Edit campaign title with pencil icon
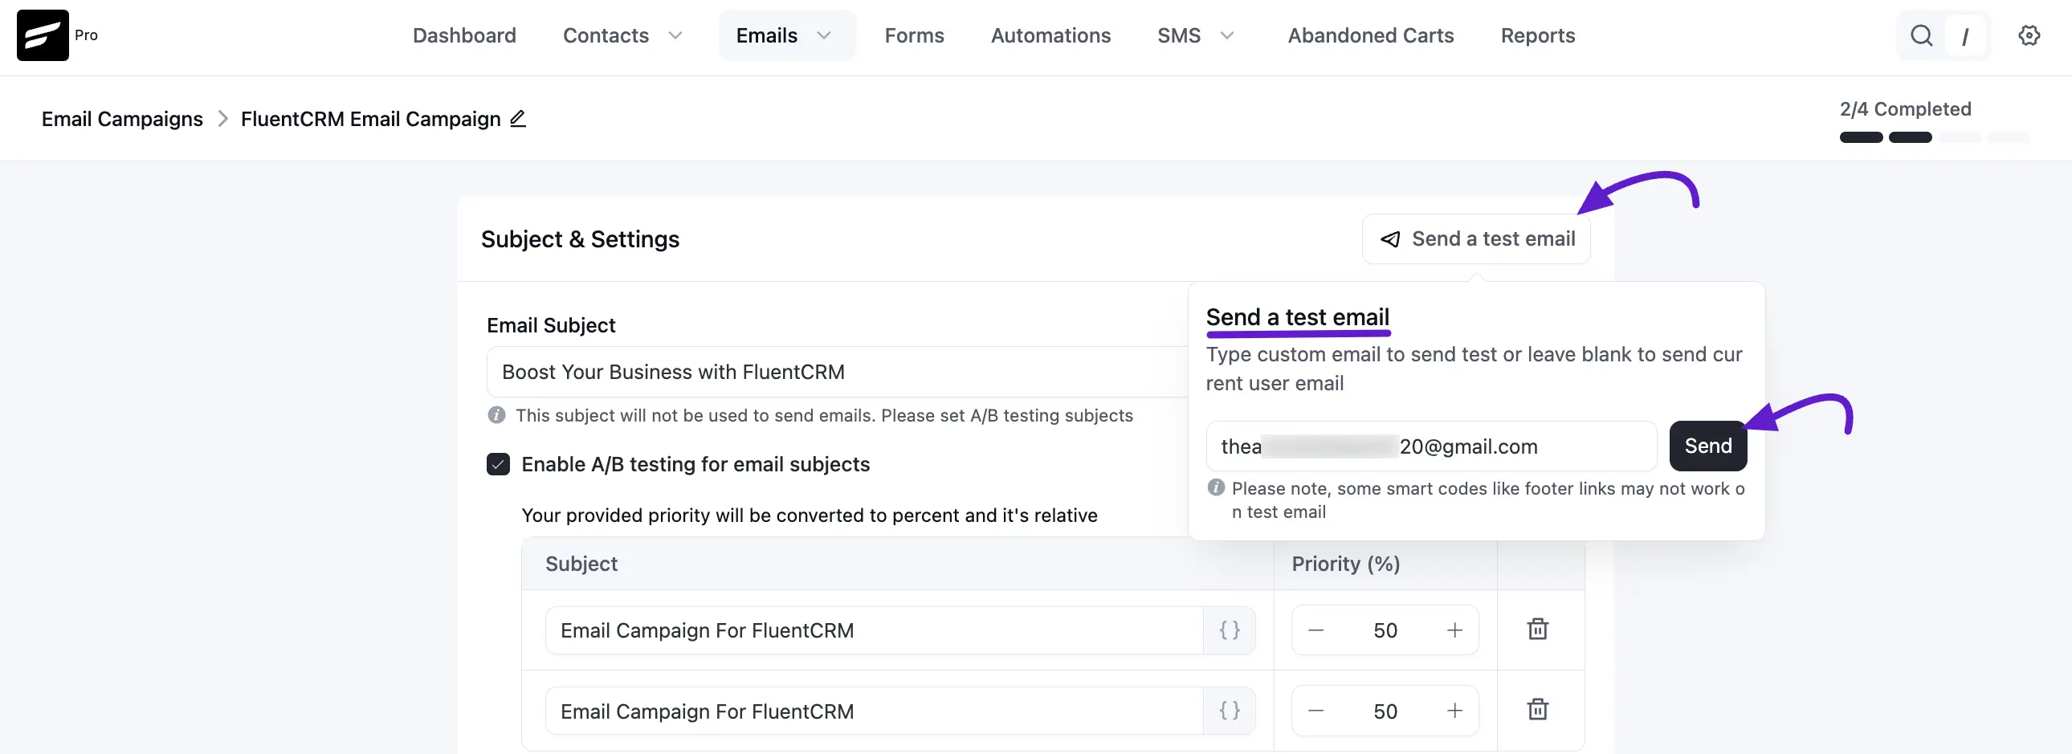 [x=518, y=119]
